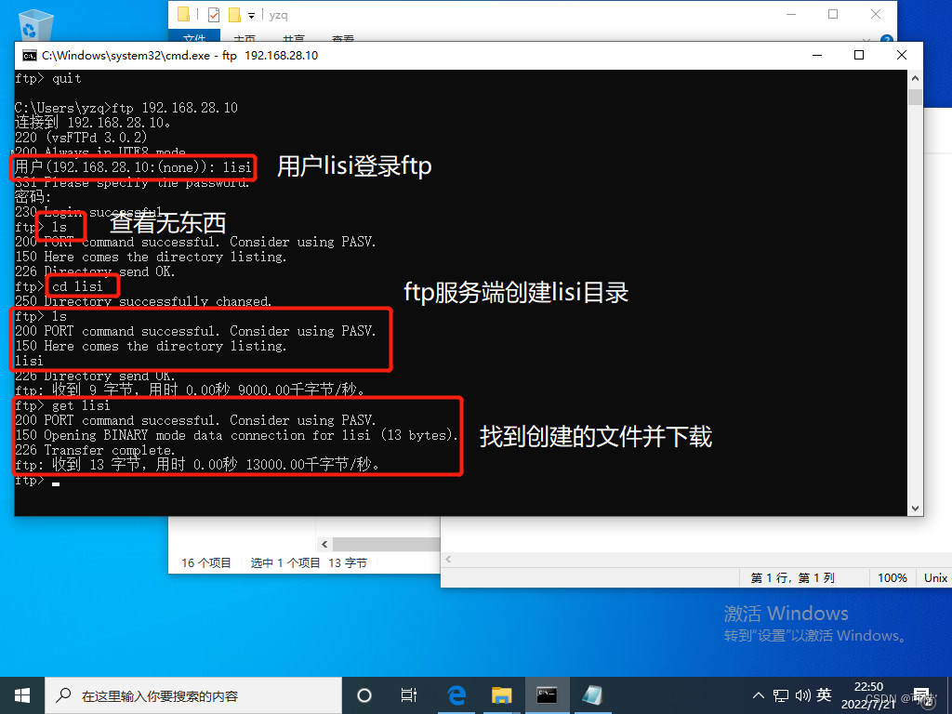This screenshot has height=714, width=952.
Task: Click the taskbar search box
Action: pyautogui.click(x=193, y=695)
